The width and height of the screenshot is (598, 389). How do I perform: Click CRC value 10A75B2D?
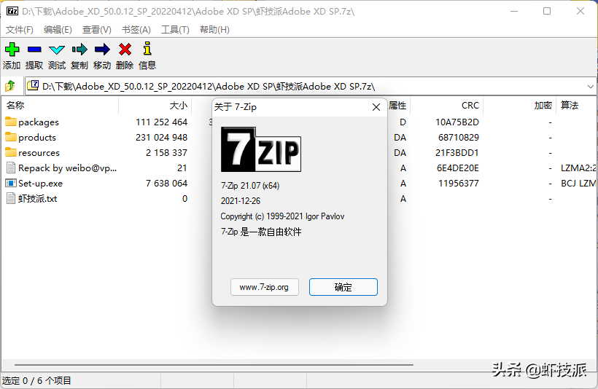coord(457,122)
